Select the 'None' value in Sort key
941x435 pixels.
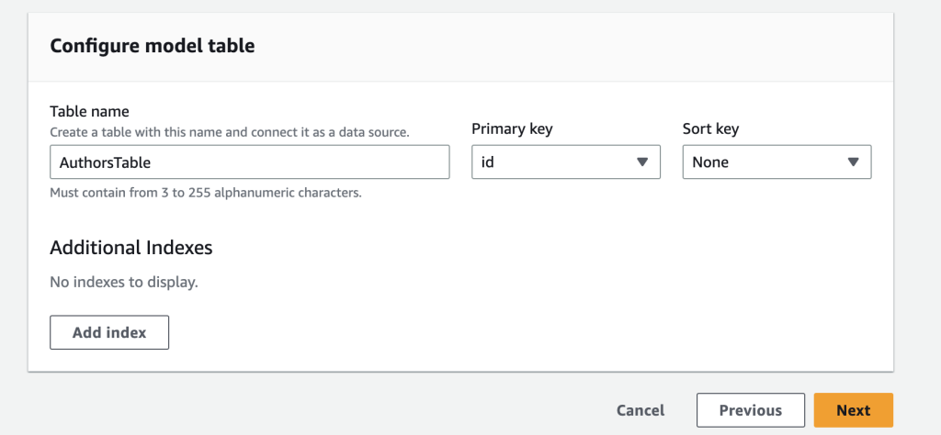coord(710,162)
